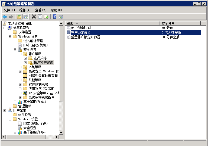Click the blue Back arrow in toolbar
208x146 pixels.
(x=5, y=17)
